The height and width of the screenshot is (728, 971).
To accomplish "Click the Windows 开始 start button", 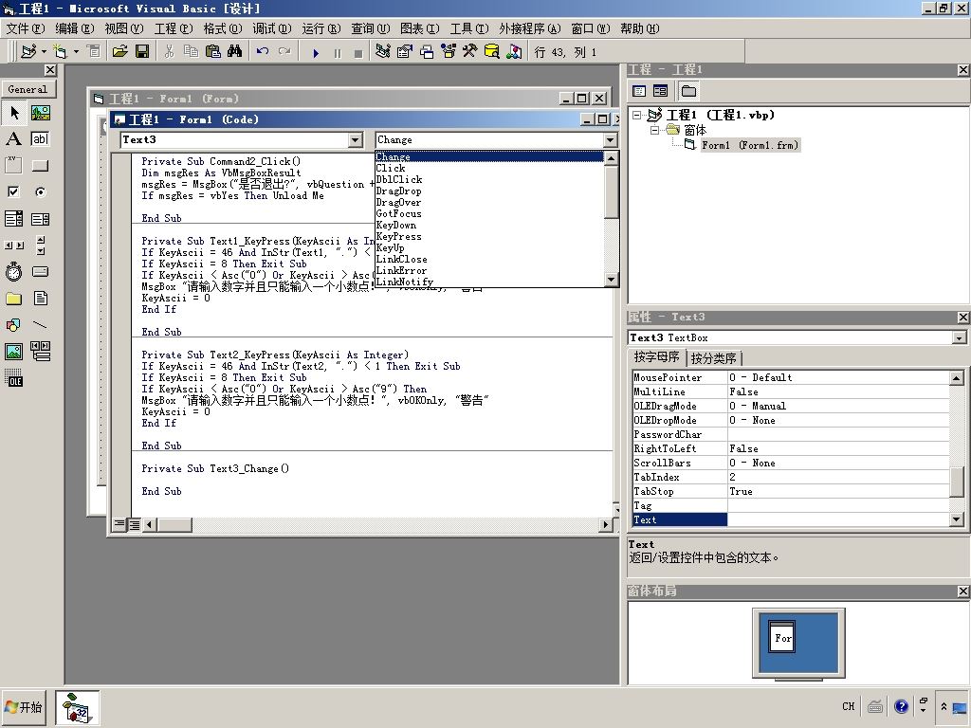I will (x=24, y=707).
